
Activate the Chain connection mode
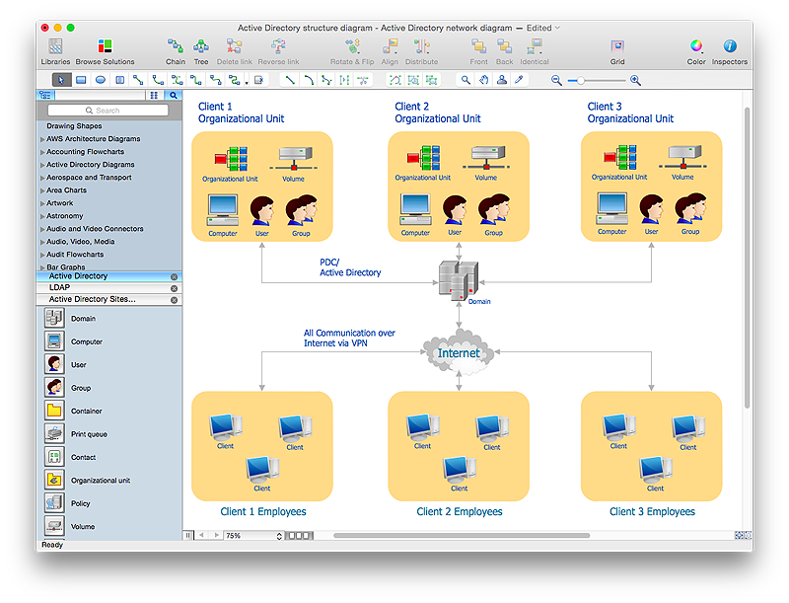click(176, 51)
